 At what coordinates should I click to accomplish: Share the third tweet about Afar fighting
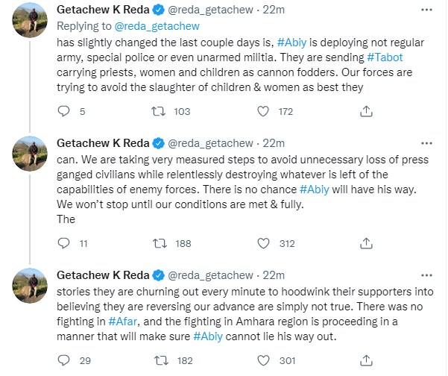pyautogui.click(x=366, y=360)
